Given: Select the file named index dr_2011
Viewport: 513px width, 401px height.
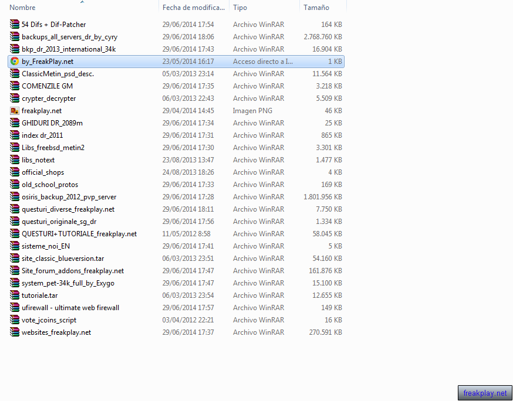Looking at the screenshot, I should tap(42, 135).
